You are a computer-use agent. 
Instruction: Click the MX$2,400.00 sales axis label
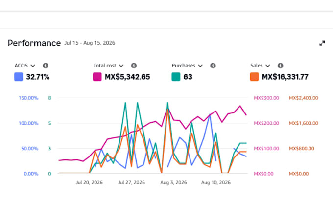point(304,98)
